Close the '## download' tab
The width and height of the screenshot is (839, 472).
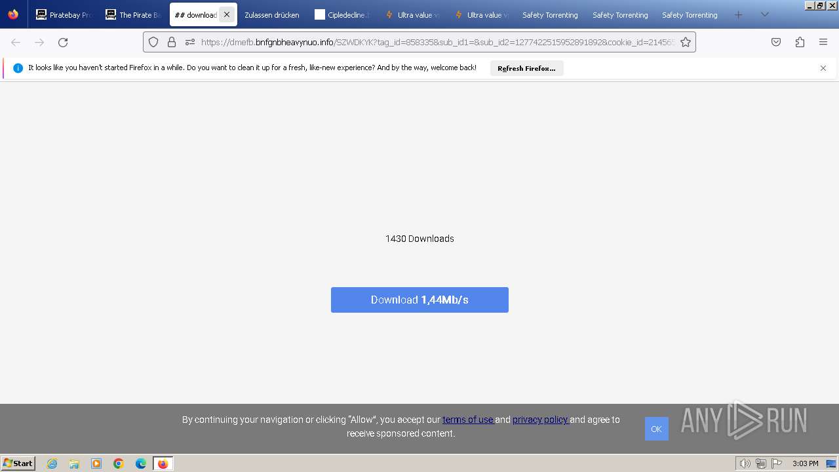pos(227,14)
